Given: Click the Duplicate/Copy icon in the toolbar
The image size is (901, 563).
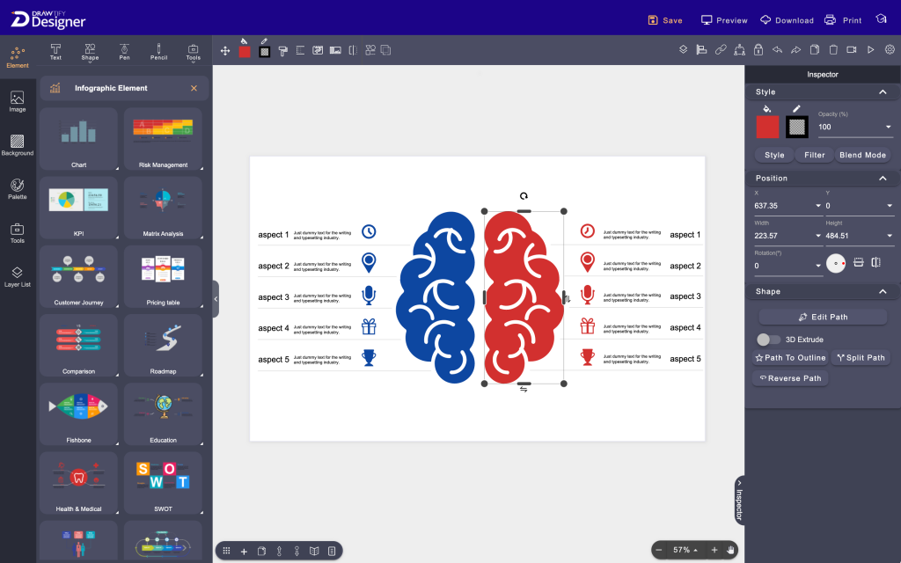Looking at the screenshot, I should click(816, 50).
